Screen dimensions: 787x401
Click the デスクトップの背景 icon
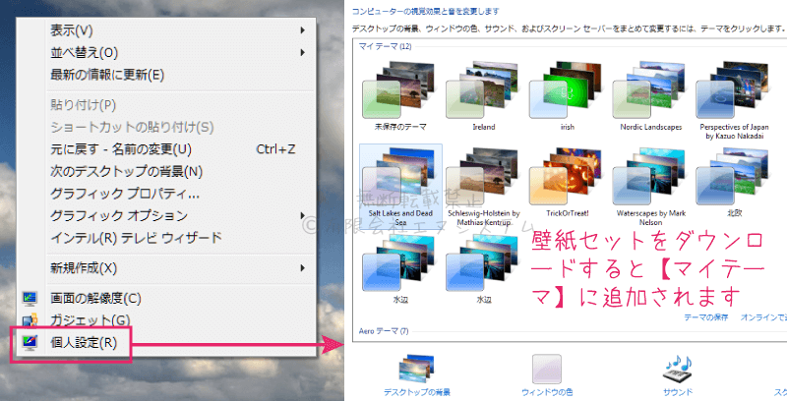(417, 369)
